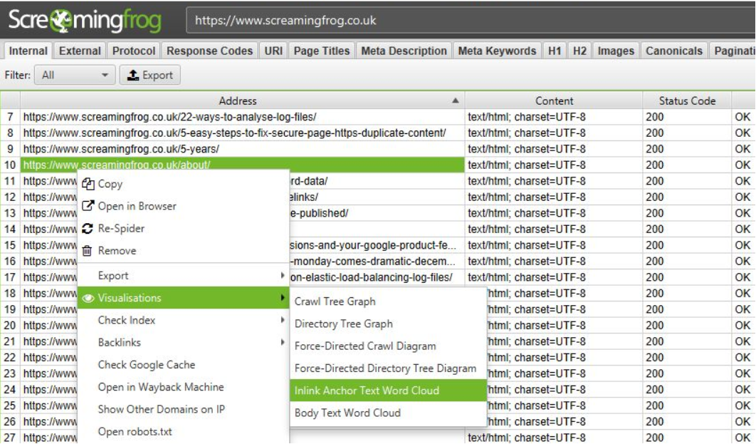Select the /5-years/ URL row
Viewport: 756px width, 444px height.
point(242,149)
